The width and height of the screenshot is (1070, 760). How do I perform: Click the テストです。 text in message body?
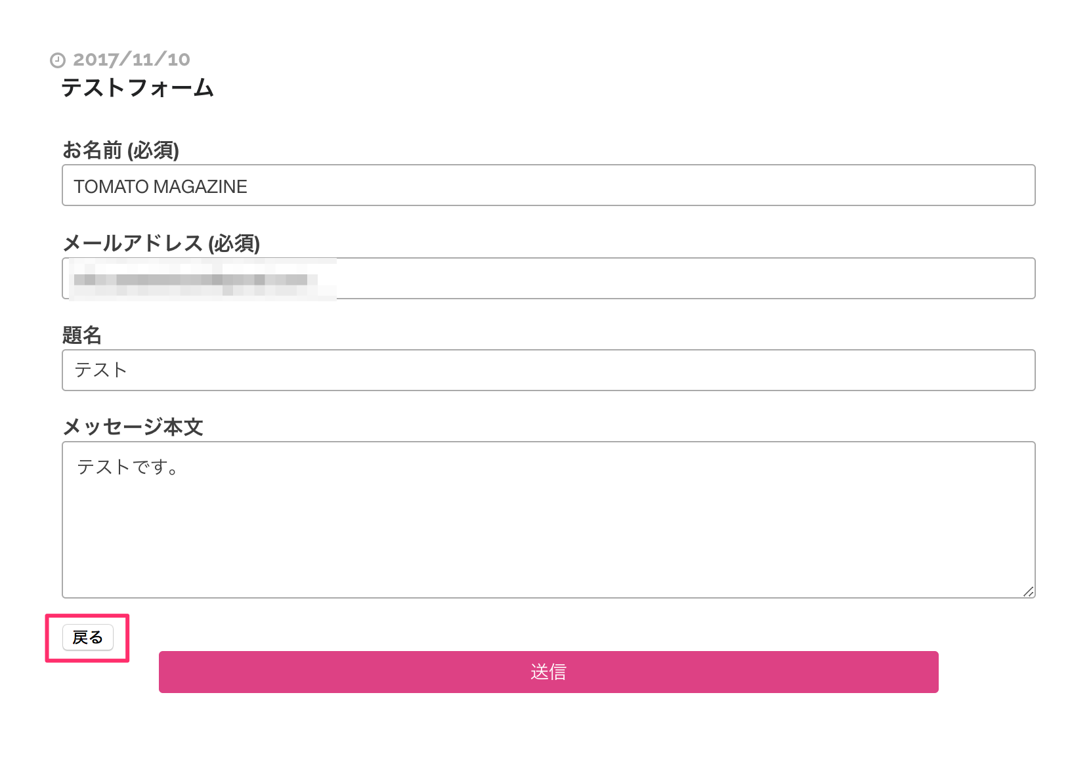(x=128, y=467)
